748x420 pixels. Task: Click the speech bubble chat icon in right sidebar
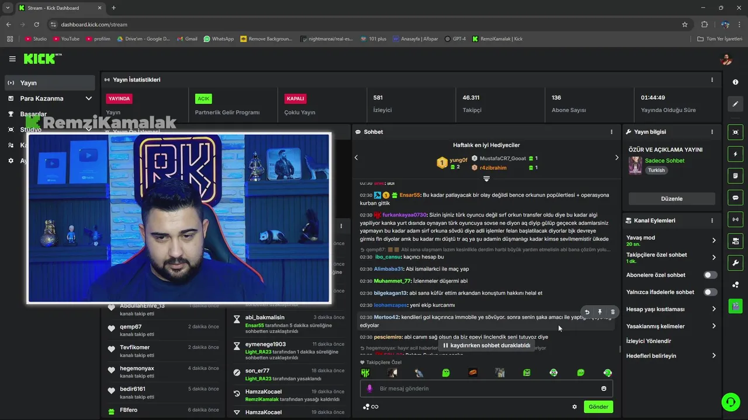(x=735, y=198)
